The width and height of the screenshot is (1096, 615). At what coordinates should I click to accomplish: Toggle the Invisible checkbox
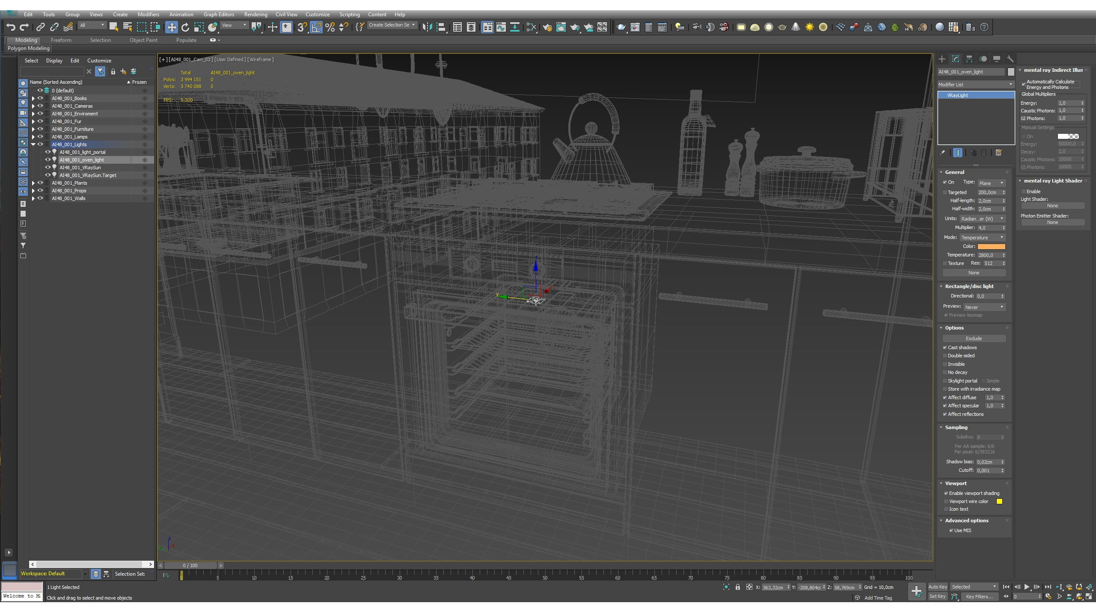(x=945, y=364)
